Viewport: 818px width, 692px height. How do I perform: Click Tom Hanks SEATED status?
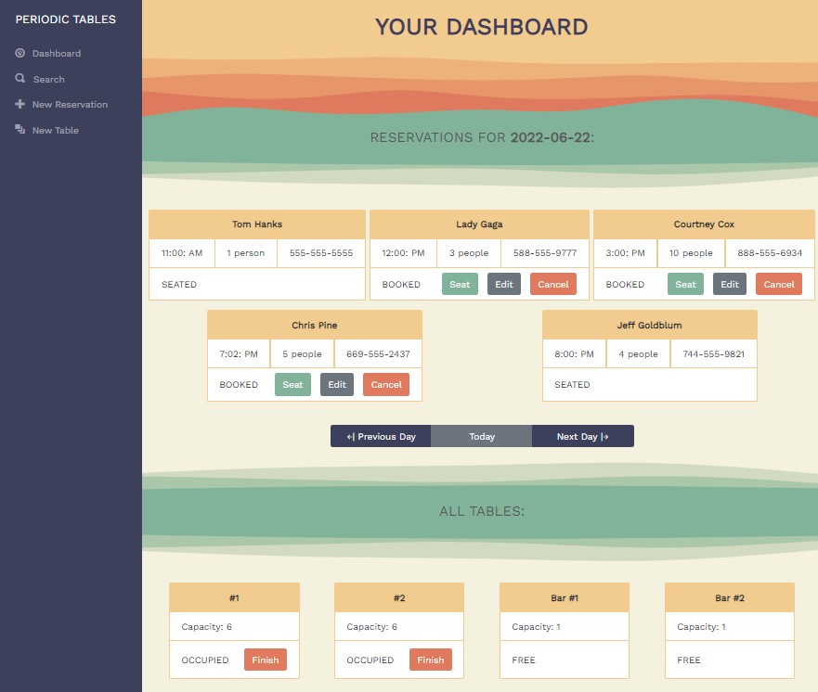pos(179,285)
